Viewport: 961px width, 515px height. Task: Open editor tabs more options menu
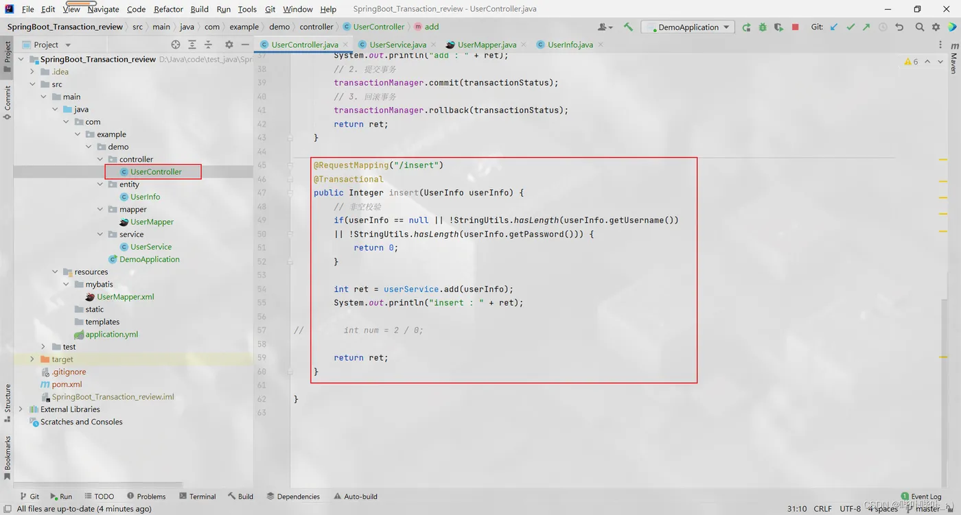(940, 45)
